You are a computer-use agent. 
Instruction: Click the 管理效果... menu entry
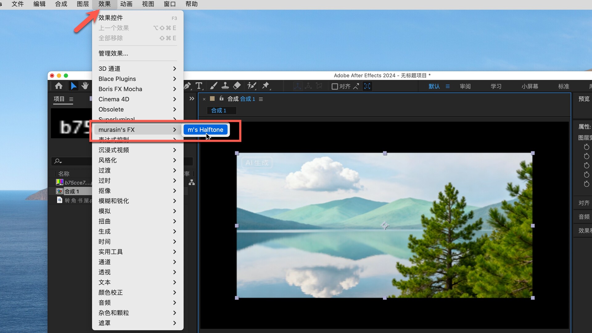[x=113, y=53]
